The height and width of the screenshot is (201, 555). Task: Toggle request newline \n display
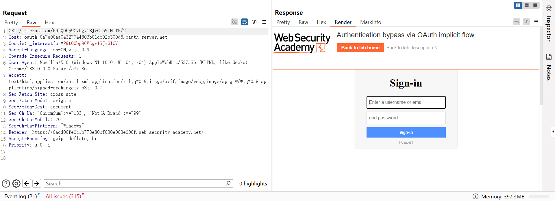[254, 22]
